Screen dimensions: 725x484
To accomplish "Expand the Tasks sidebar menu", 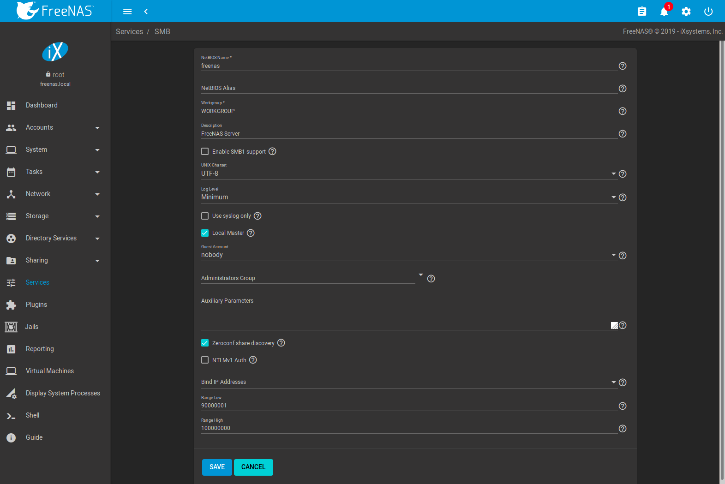I will (x=55, y=172).
